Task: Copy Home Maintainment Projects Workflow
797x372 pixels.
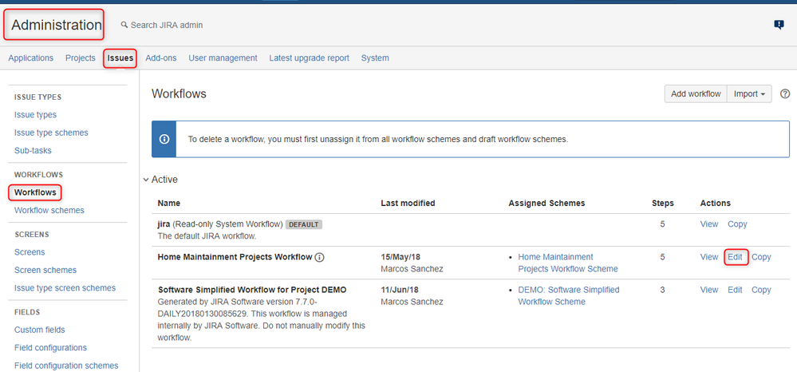Action: (761, 257)
